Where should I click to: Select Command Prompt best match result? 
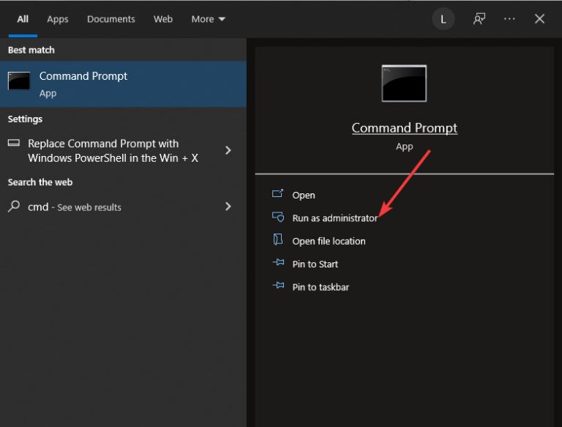[123, 84]
